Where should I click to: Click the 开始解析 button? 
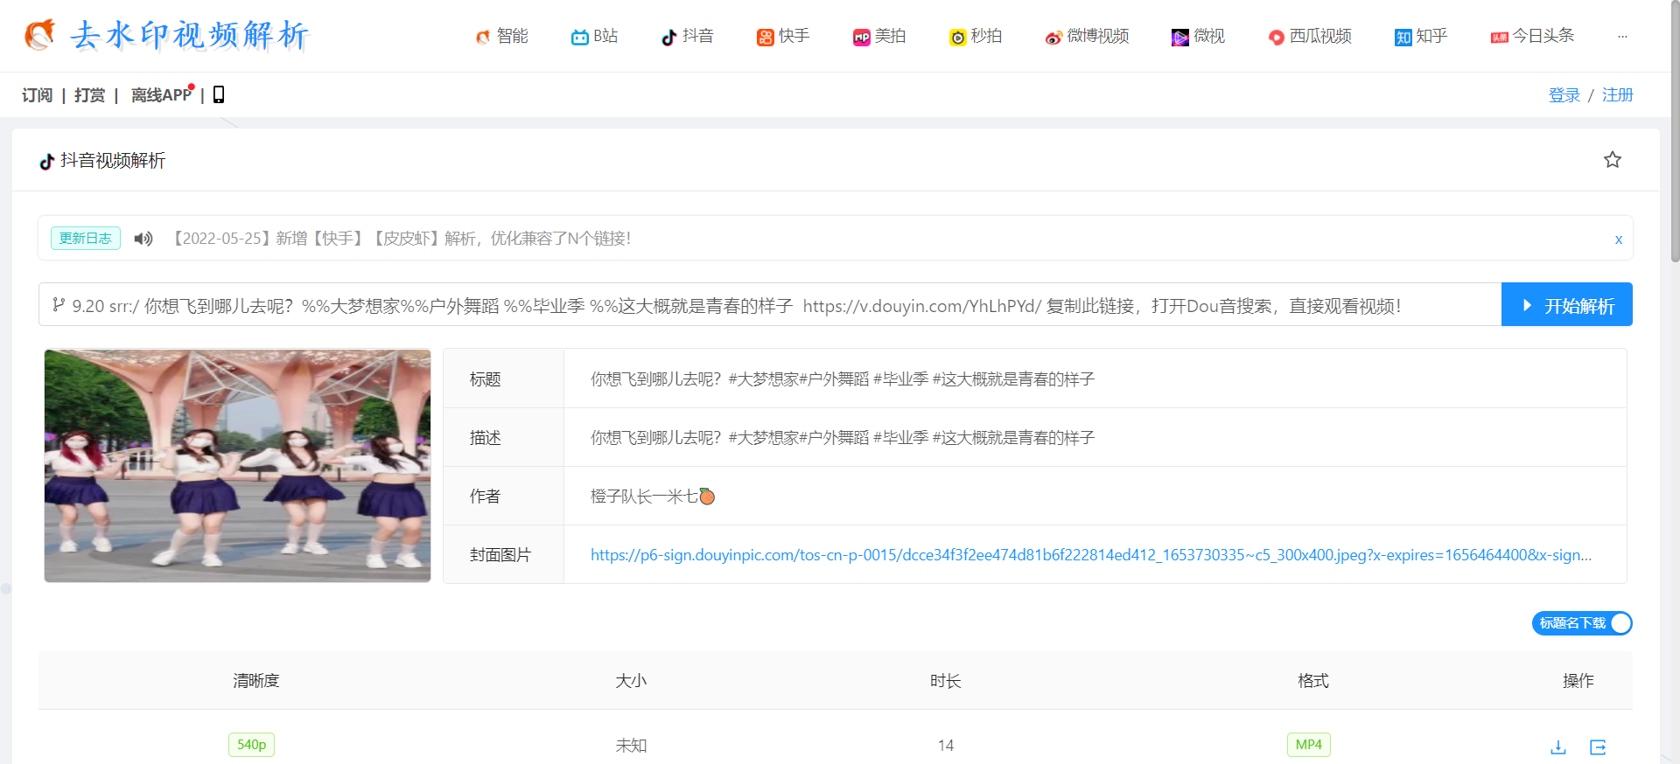(1566, 304)
